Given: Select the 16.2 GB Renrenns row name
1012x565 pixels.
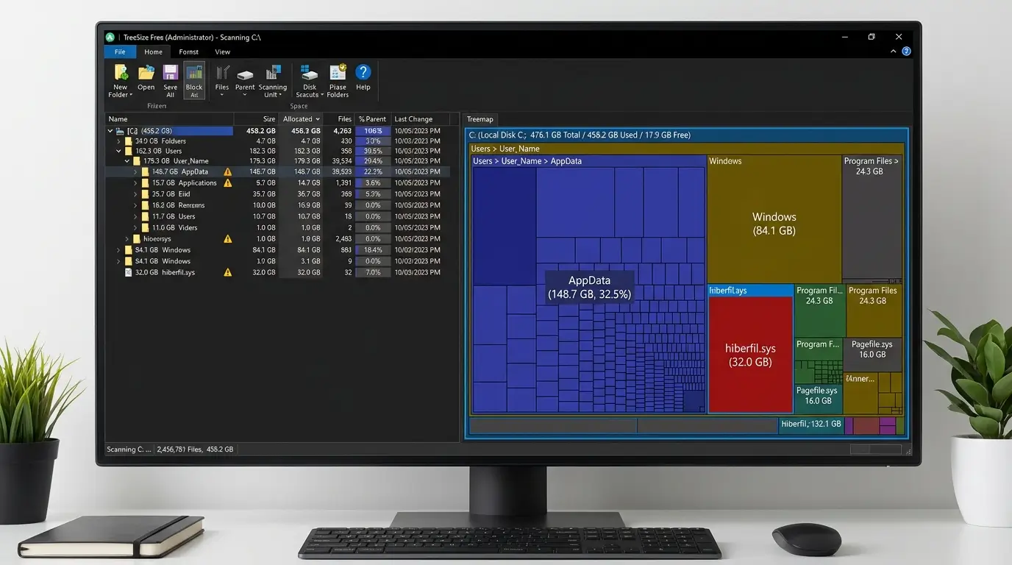Looking at the screenshot, I should coord(178,205).
